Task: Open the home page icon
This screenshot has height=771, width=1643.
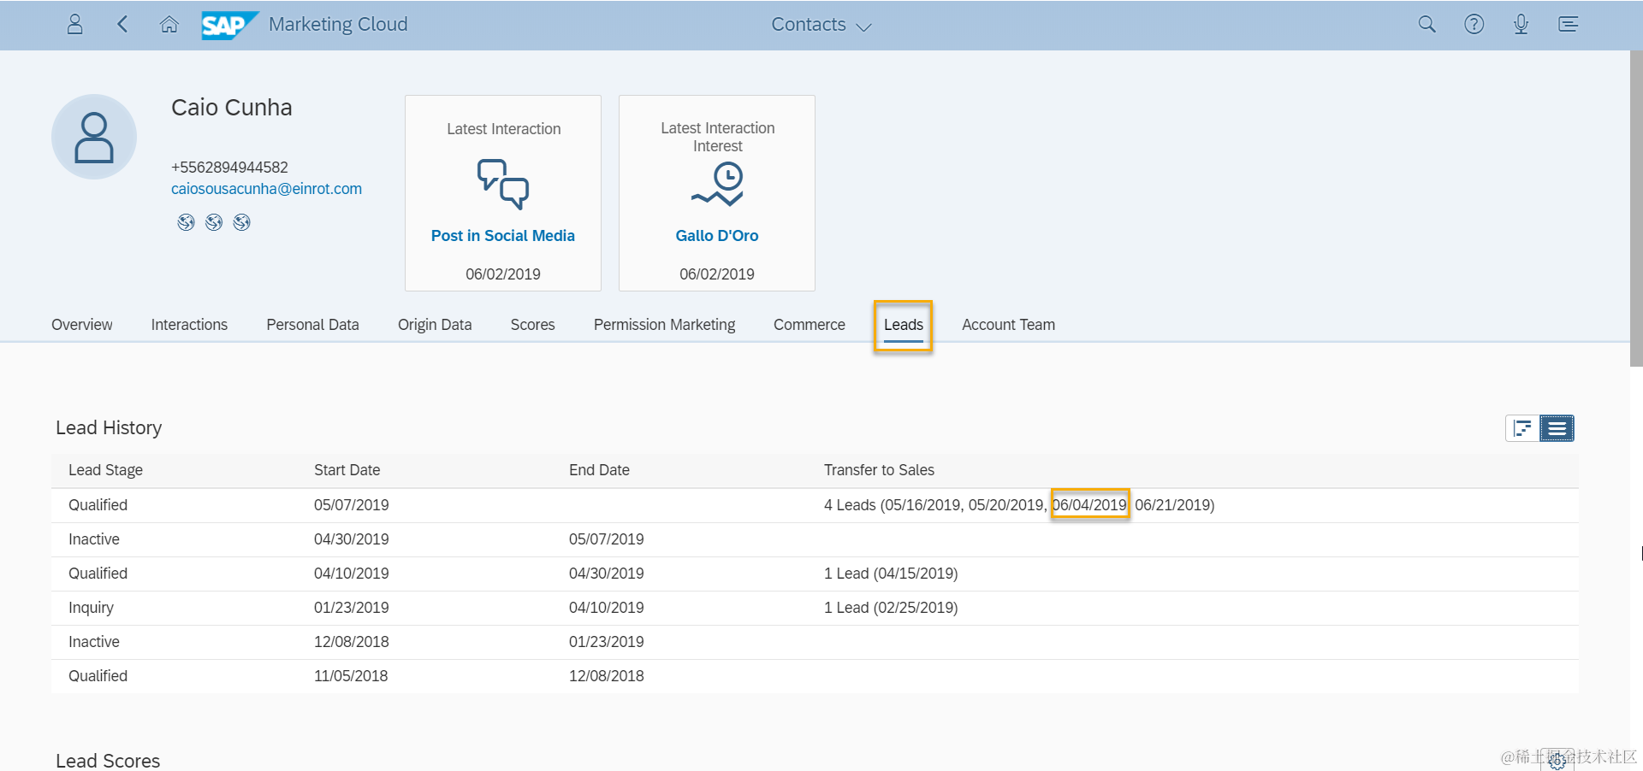Action: (x=169, y=24)
